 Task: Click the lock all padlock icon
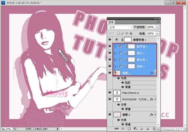click(131, 33)
